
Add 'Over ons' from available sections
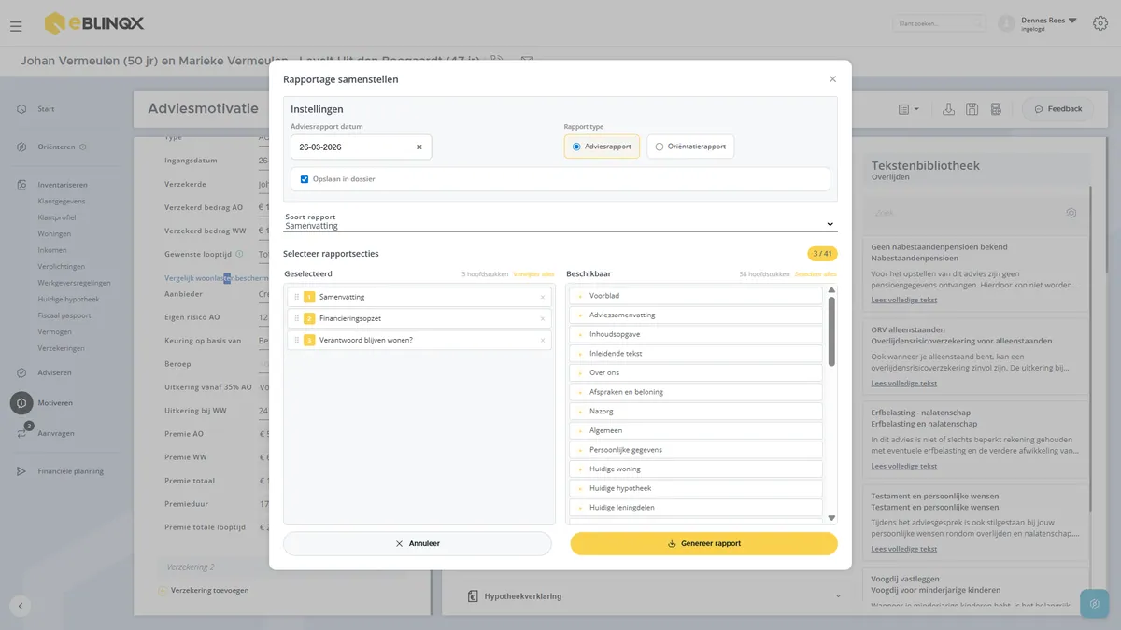click(x=696, y=372)
